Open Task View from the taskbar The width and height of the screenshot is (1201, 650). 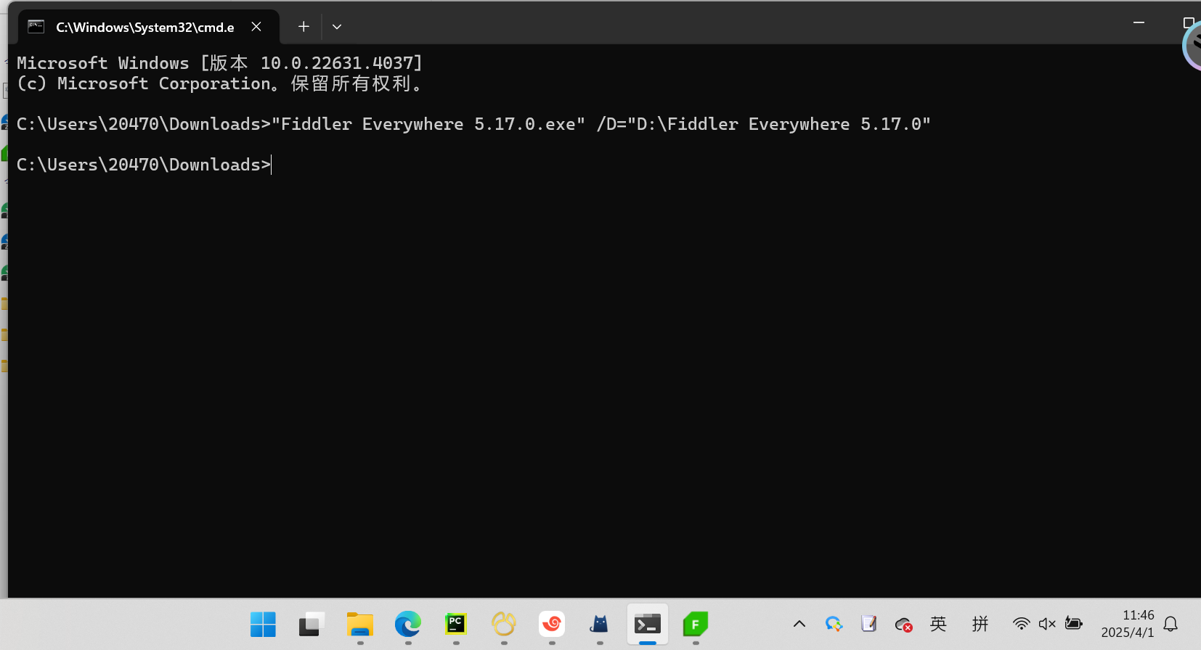coord(311,624)
